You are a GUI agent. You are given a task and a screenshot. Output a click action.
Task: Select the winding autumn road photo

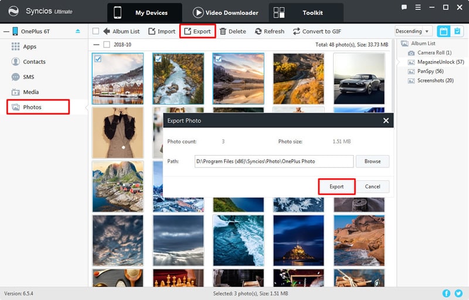click(x=298, y=79)
